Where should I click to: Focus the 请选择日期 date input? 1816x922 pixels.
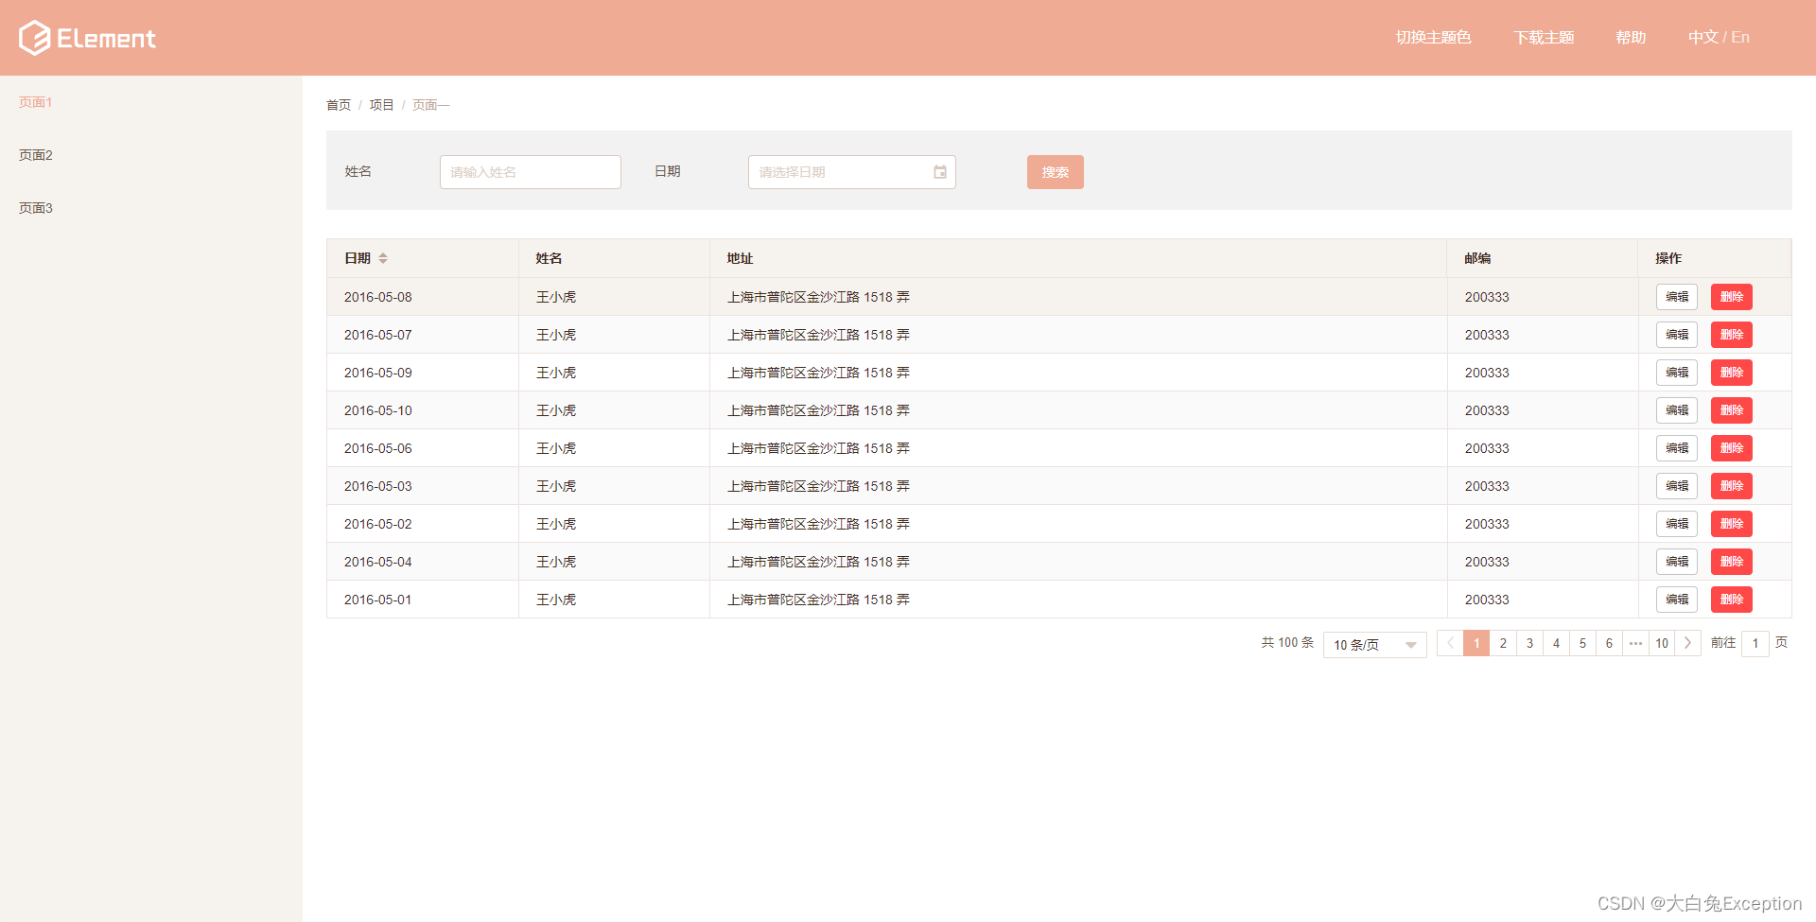852,172
